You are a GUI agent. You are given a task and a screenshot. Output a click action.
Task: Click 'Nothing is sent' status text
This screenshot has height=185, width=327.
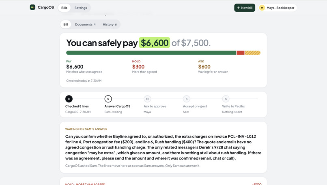pos(232,112)
